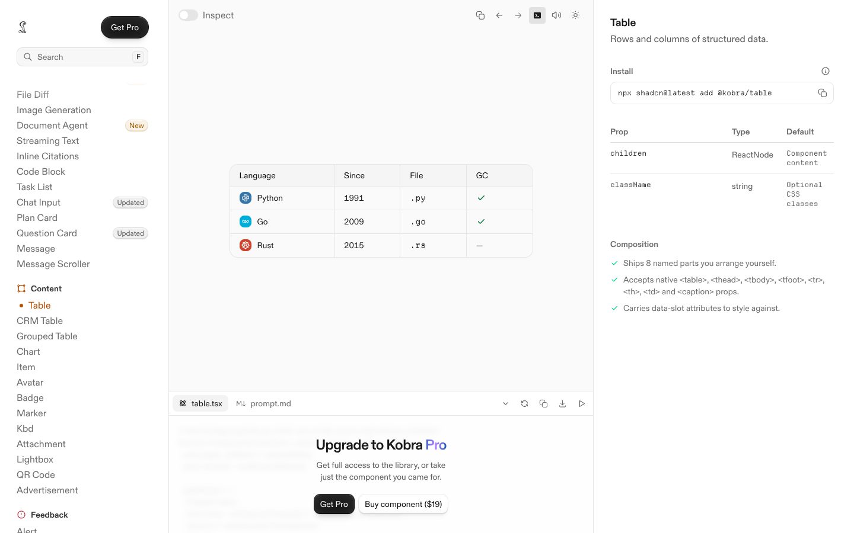Image resolution: width=854 pixels, height=533 pixels.
Task: Open Marker in sidebar
Action: point(31,413)
